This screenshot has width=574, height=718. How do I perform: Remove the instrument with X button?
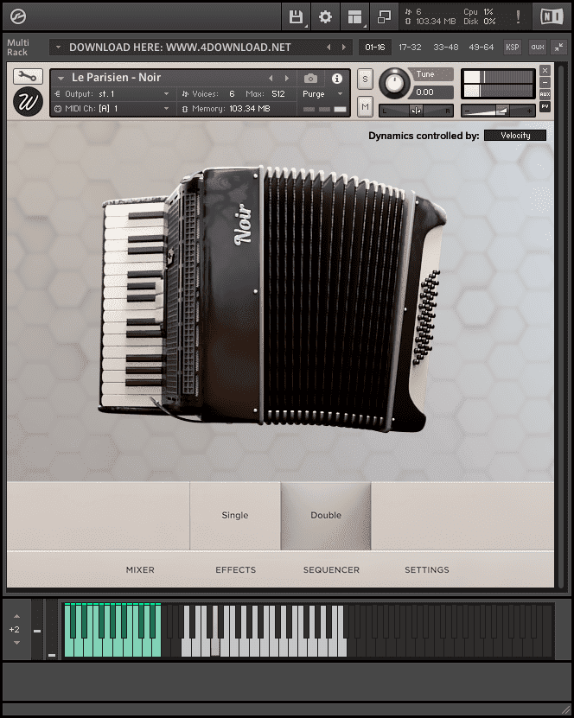click(x=545, y=70)
